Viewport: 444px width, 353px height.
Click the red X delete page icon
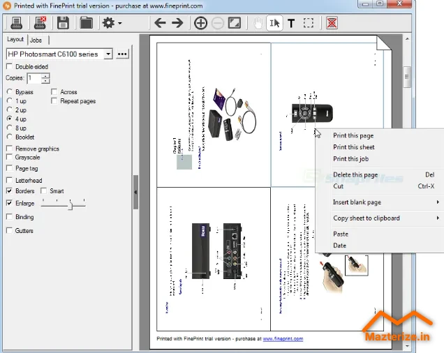pyautogui.click(x=332, y=23)
